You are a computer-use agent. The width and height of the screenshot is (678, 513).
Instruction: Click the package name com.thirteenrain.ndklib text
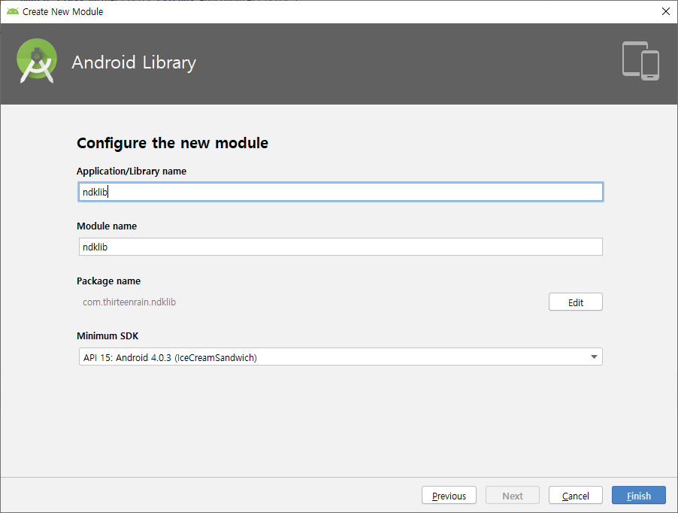click(x=129, y=302)
